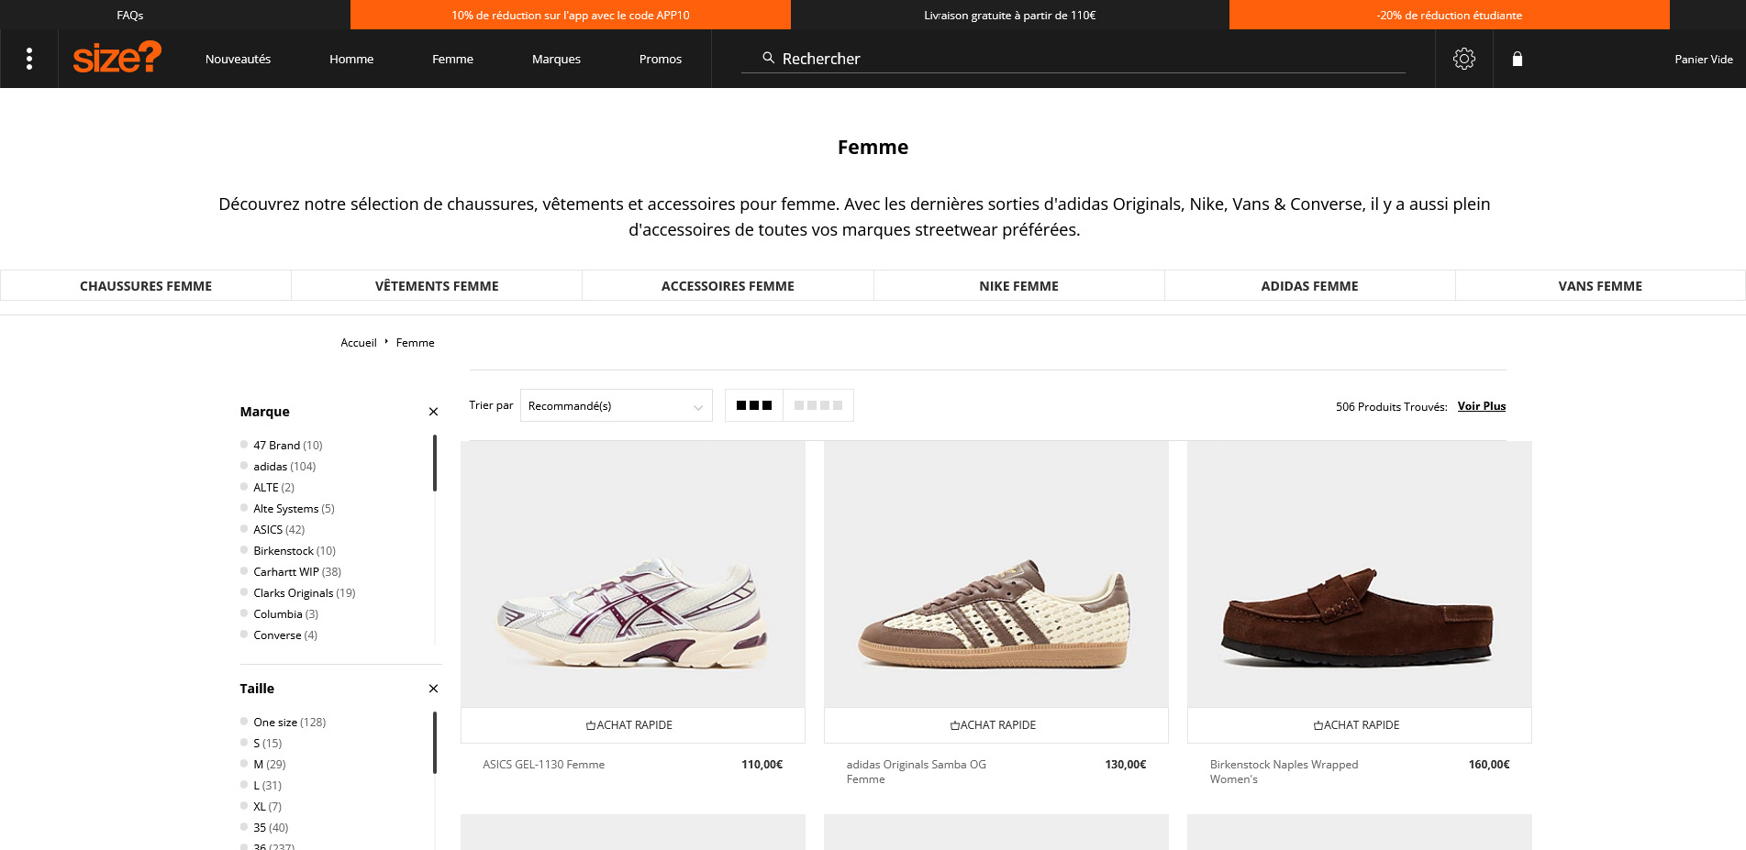Open the Panier Vide cart link
Viewport: 1746px width, 850px height.
point(1704,59)
